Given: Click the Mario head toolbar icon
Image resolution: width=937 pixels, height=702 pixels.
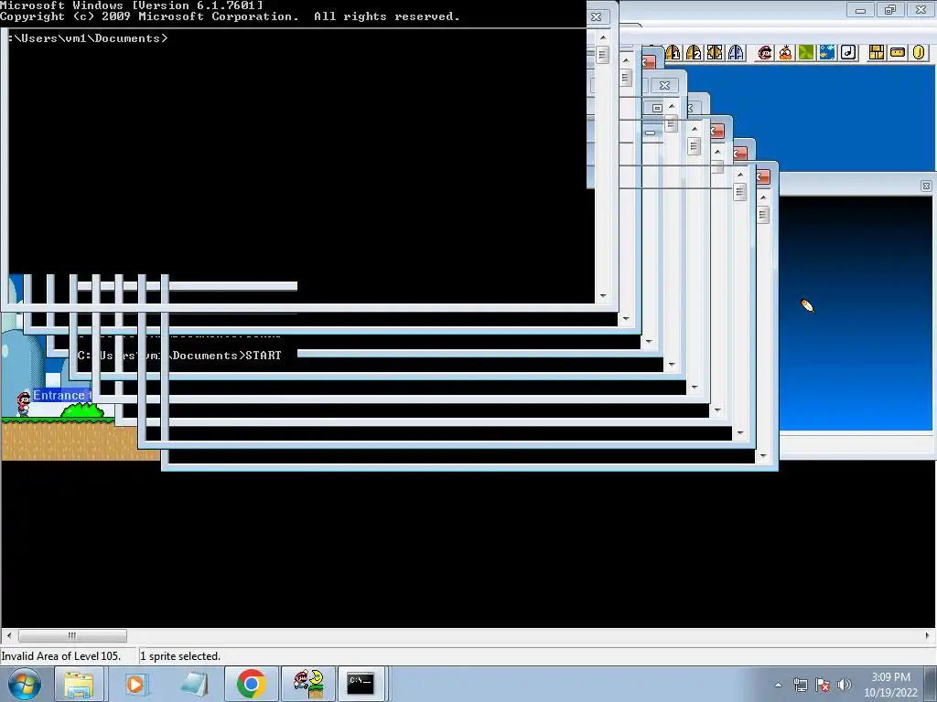Looking at the screenshot, I should (765, 52).
